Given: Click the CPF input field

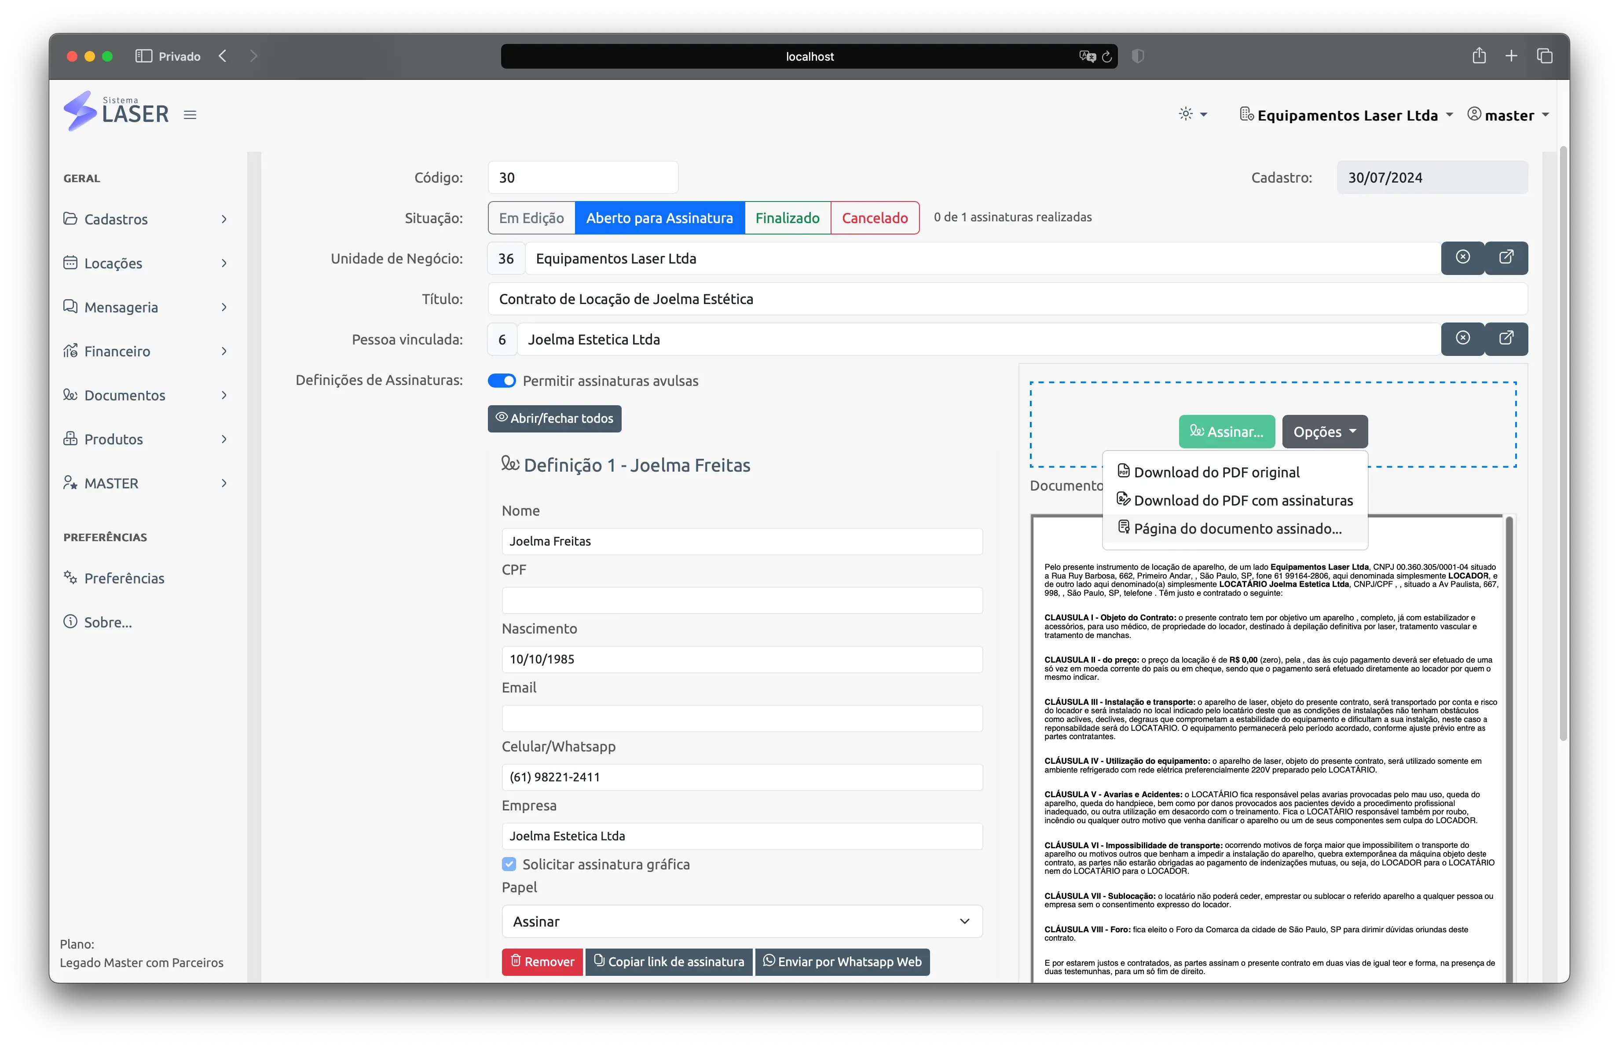Looking at the screenshot, I should click(741, 600).
